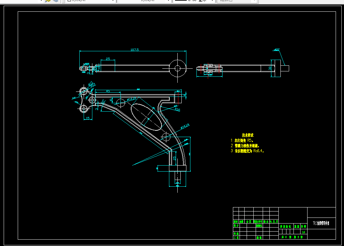Open the greyed plot style dropdown
The height and width of the screenshot is (246, 344).
point(237,1)
